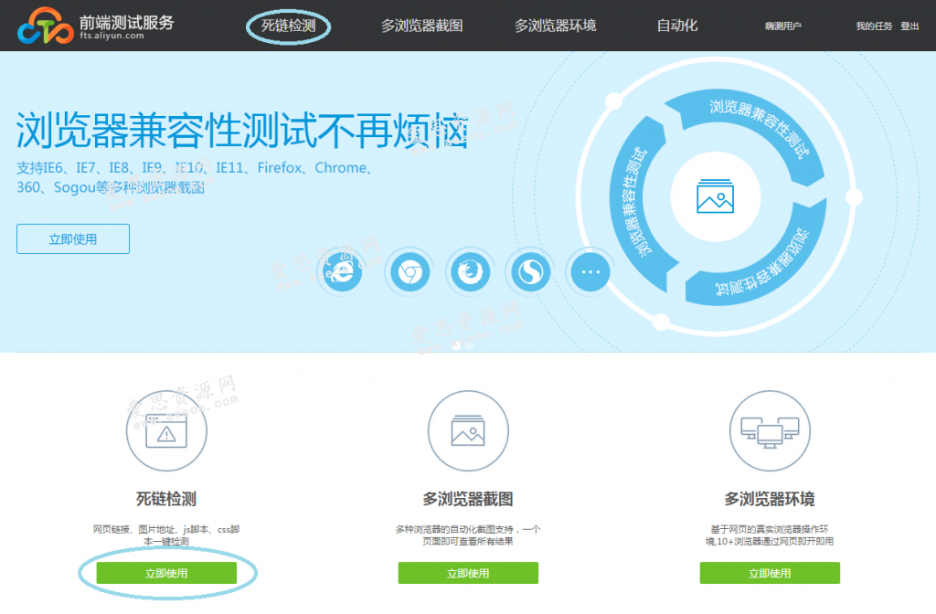Select the Internet Explorer browser icon
936x614 pixels.
[340, 271]
